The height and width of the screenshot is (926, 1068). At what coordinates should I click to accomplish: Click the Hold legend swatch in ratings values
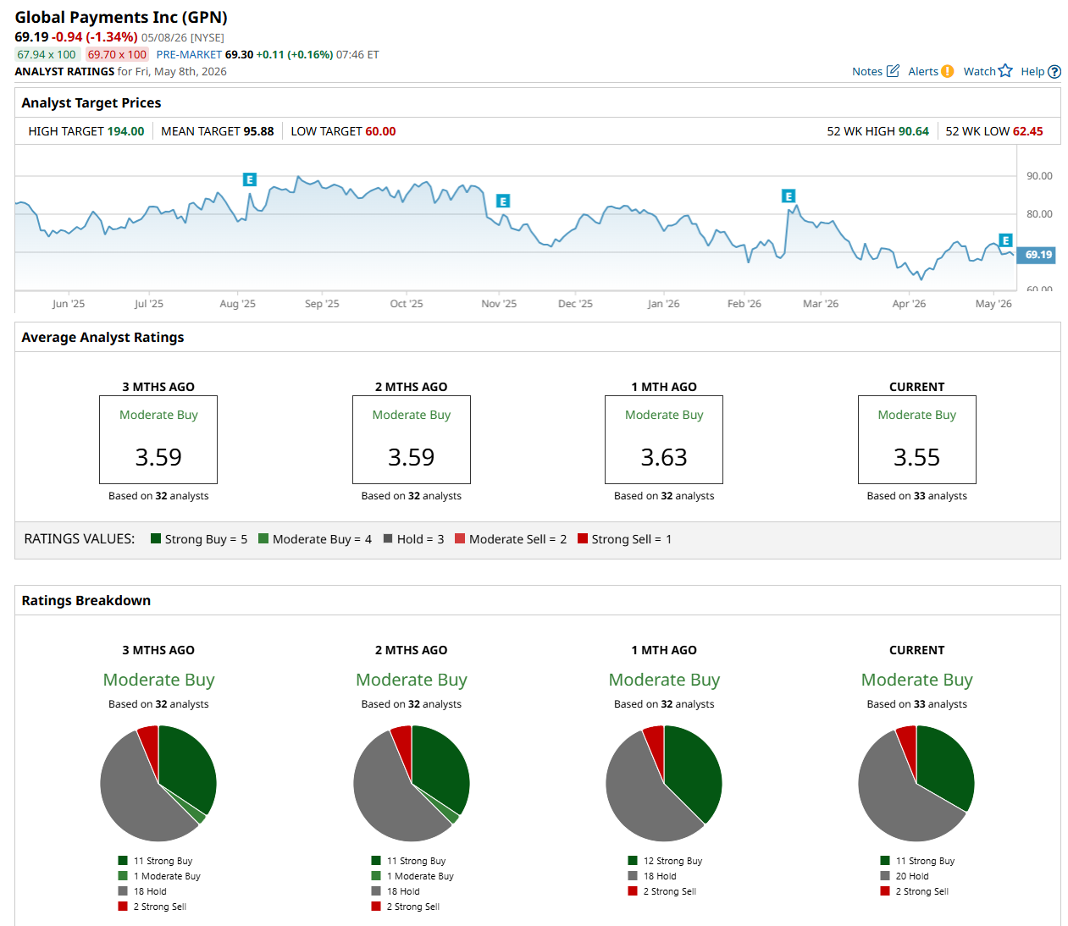(x=388, y=538)
